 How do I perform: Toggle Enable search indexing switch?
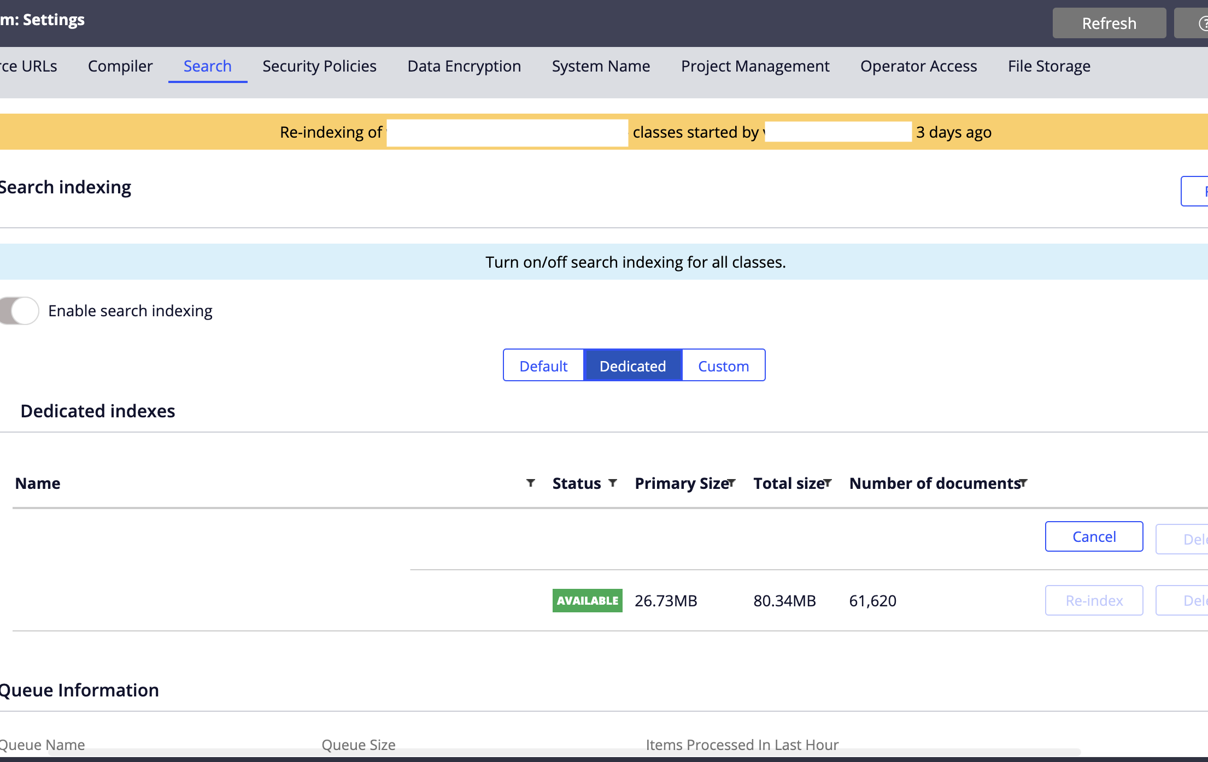[x=20, y=311]
